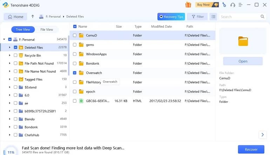Click the up arrow navigation icon
Screen dimensions: 270x155
click(x=33, y=17)
